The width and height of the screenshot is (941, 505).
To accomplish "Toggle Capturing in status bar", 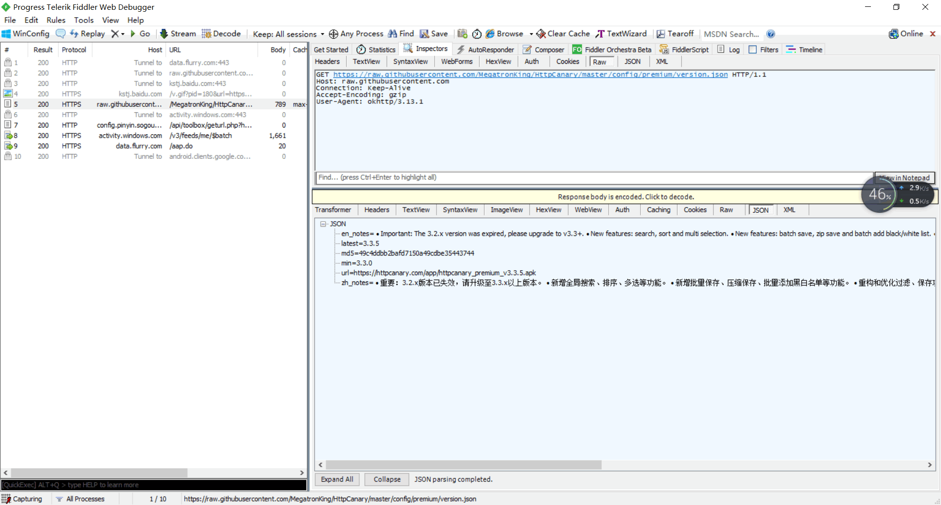I will click(x=23, y=499).
